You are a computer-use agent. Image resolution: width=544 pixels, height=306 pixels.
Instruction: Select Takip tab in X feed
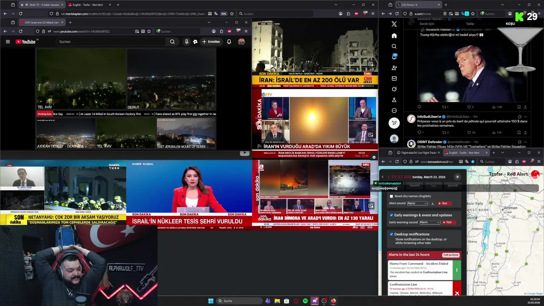tap(470, 24)
